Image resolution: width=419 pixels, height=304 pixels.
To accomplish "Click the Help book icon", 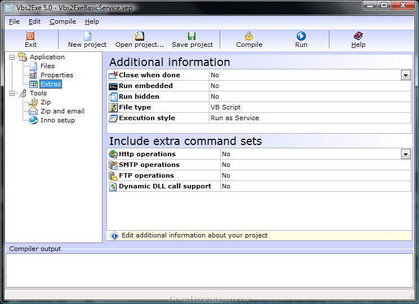I will point(358,36).
